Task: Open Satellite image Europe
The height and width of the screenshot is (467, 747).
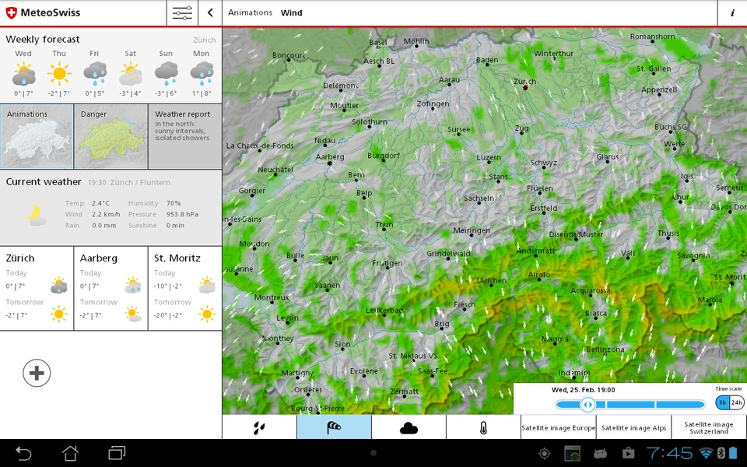Action: pyautogui.click(x=559, y=427)
